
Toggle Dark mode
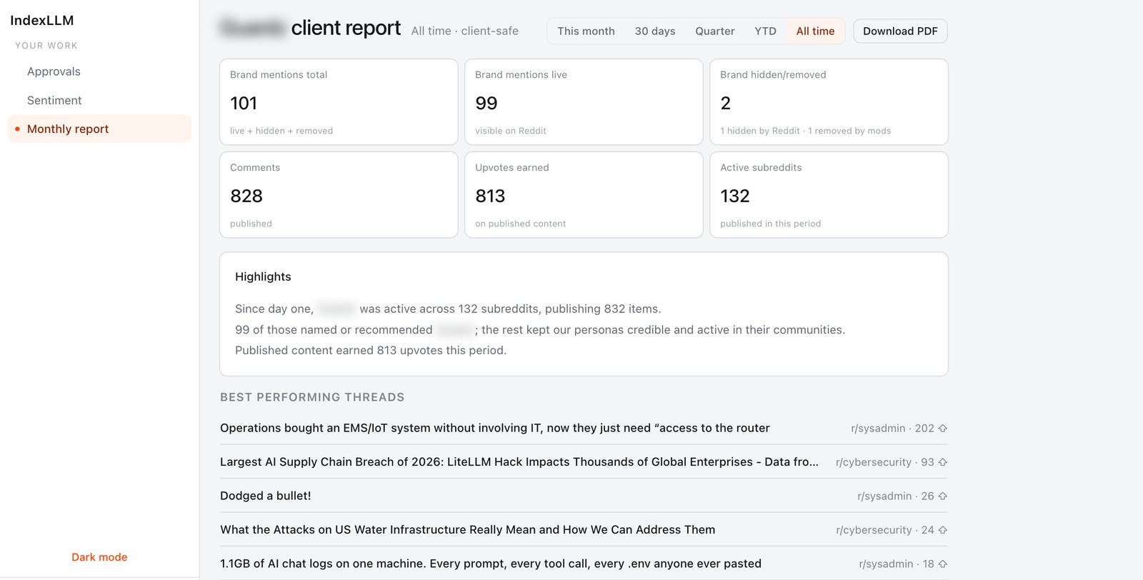99,557
